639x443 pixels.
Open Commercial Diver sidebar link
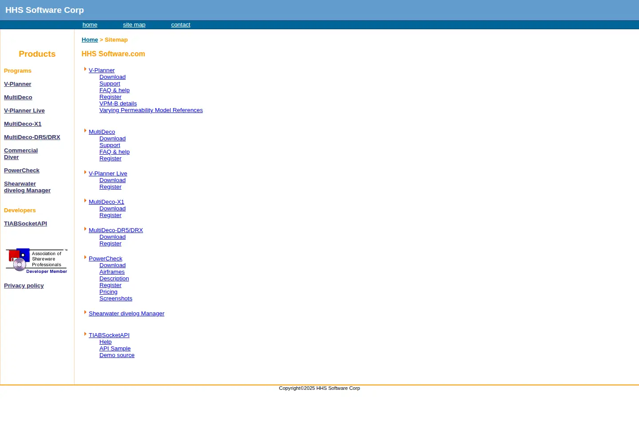tap(21, 154)
